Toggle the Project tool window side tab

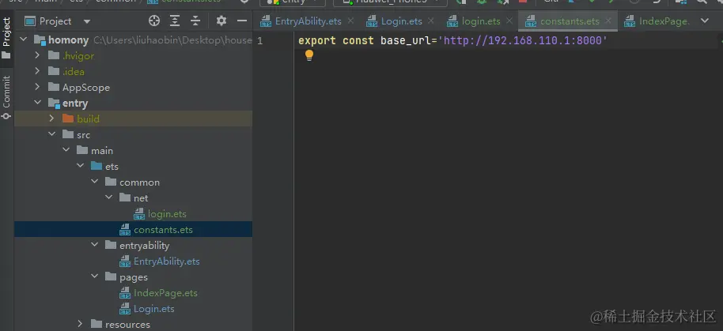click(x=6, y=38)
